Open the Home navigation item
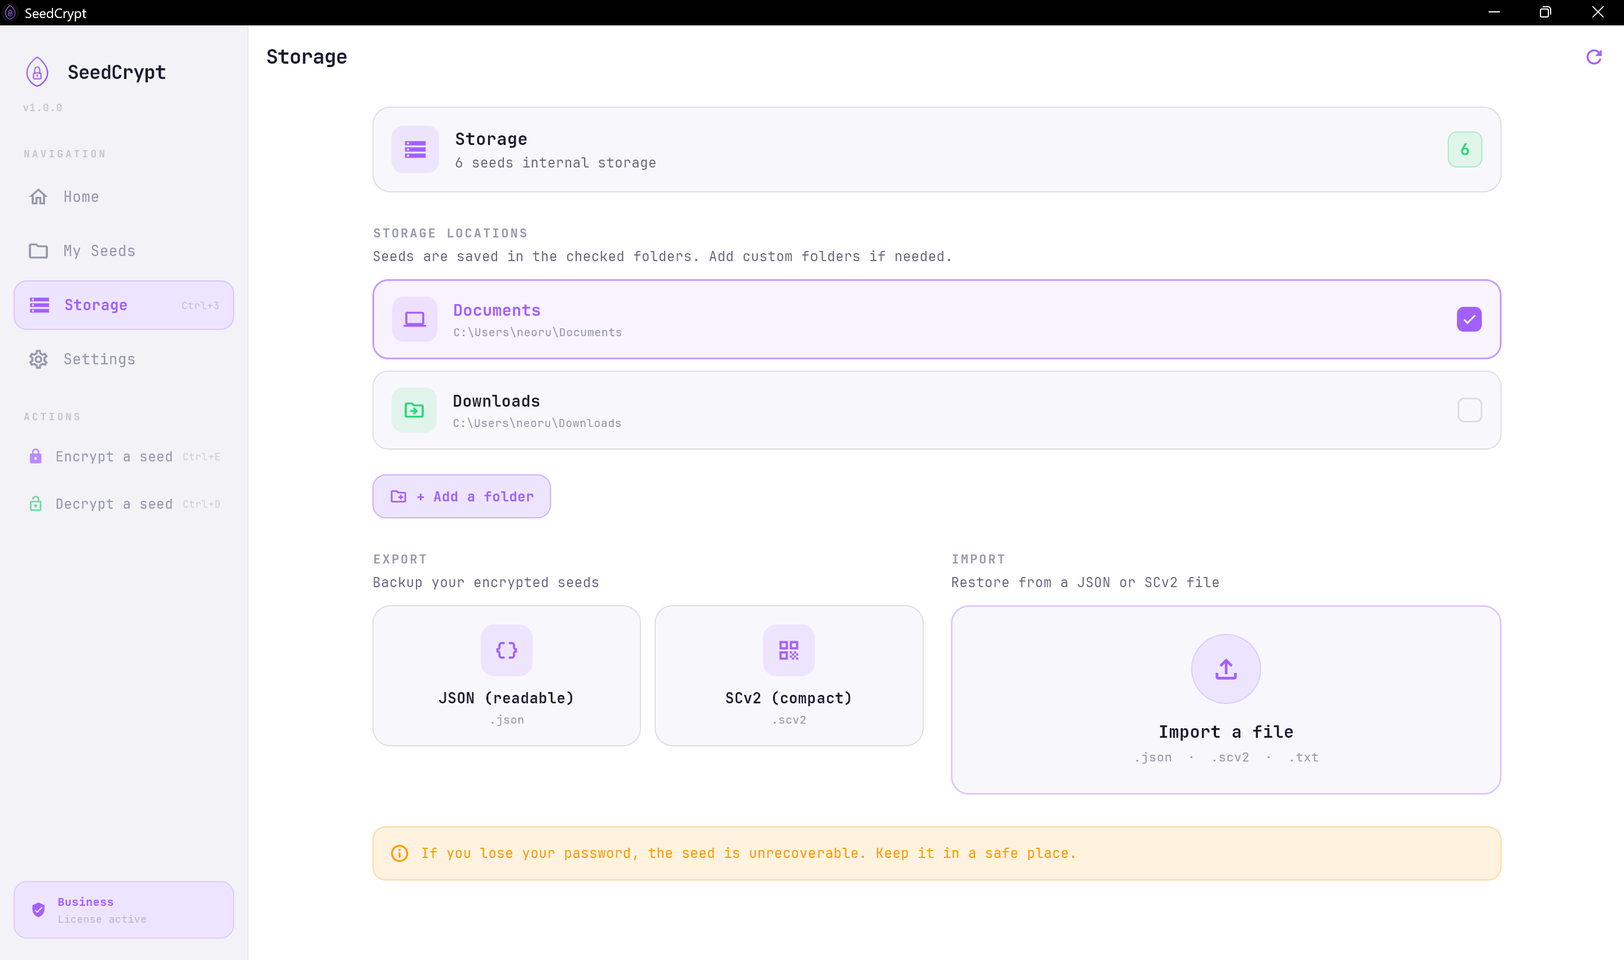The height and width of the screenshot is (960, 1624). (81, 197)
